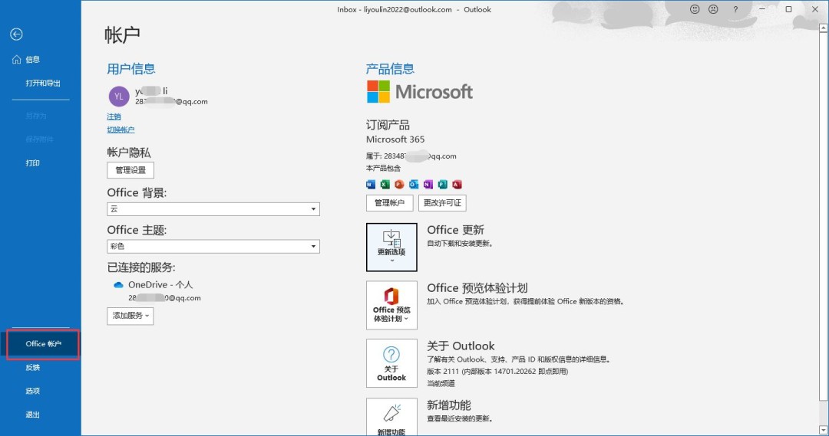Open help with the question mark icon
829x436 pixels.
tap(735, 9)
